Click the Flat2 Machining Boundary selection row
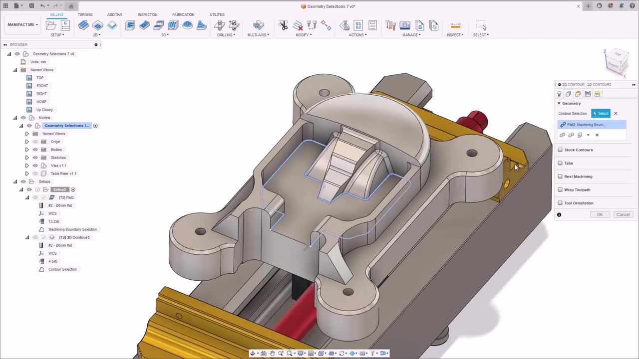The width and height of the screenshot is (639, 359). click(x=592, y=125)
